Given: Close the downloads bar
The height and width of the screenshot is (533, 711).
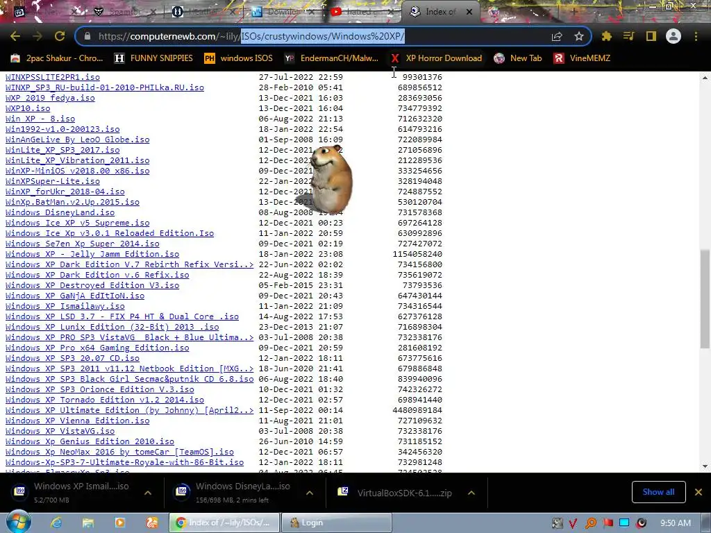Looking at the screenshot, I should click(699, 492).
